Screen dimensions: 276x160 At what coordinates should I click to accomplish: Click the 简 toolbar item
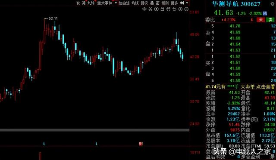(84, 3)
